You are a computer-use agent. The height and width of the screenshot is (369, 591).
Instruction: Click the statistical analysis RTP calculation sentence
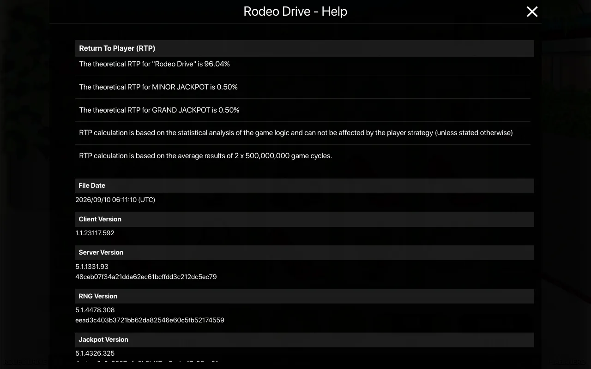[296, 133]
